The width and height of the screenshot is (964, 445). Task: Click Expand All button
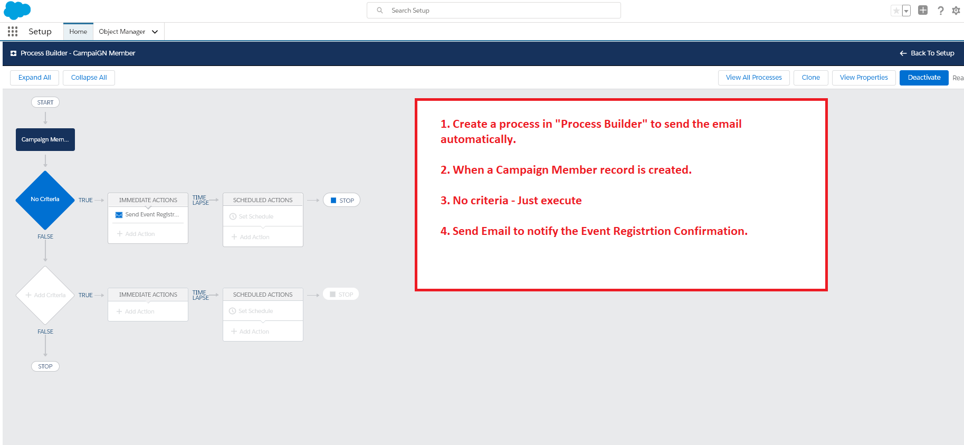point(35,78)
